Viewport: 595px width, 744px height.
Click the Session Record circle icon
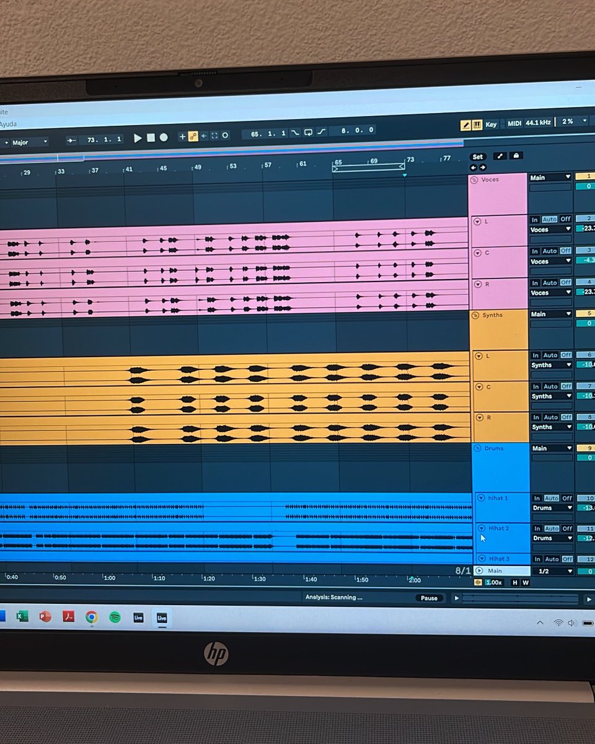point(225,135)
